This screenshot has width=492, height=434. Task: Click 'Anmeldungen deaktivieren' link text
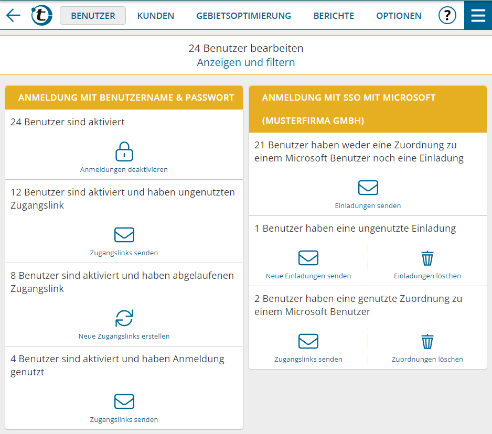pyautogui.click(x=124, y=170)
